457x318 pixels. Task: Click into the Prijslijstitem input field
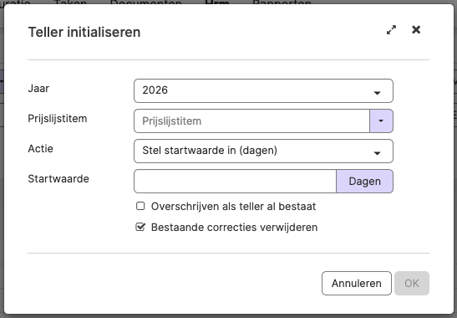(251, 121)
